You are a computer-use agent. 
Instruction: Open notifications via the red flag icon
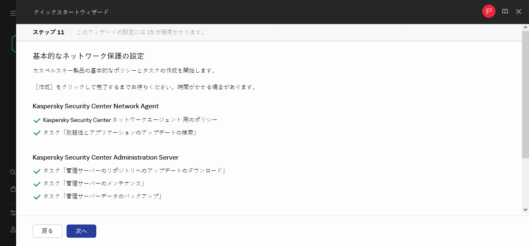click(488, 11)
